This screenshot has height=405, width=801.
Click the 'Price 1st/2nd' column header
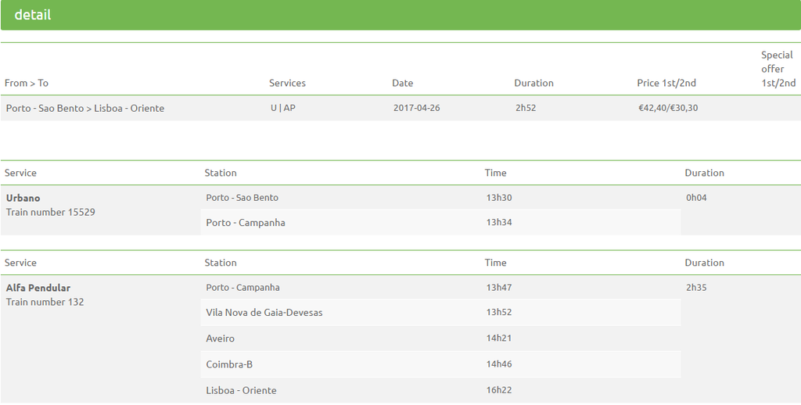tap(666, 83)
